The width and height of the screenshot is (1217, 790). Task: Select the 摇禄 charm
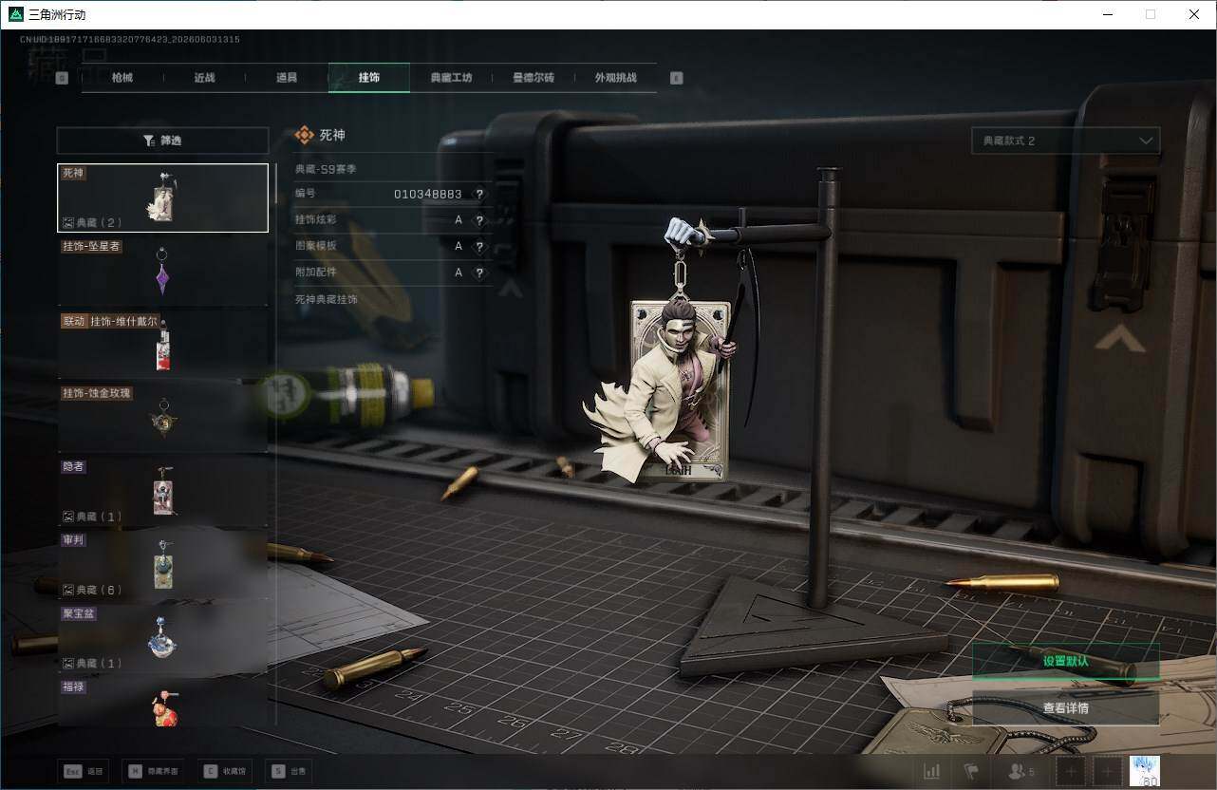click(162, 703)
